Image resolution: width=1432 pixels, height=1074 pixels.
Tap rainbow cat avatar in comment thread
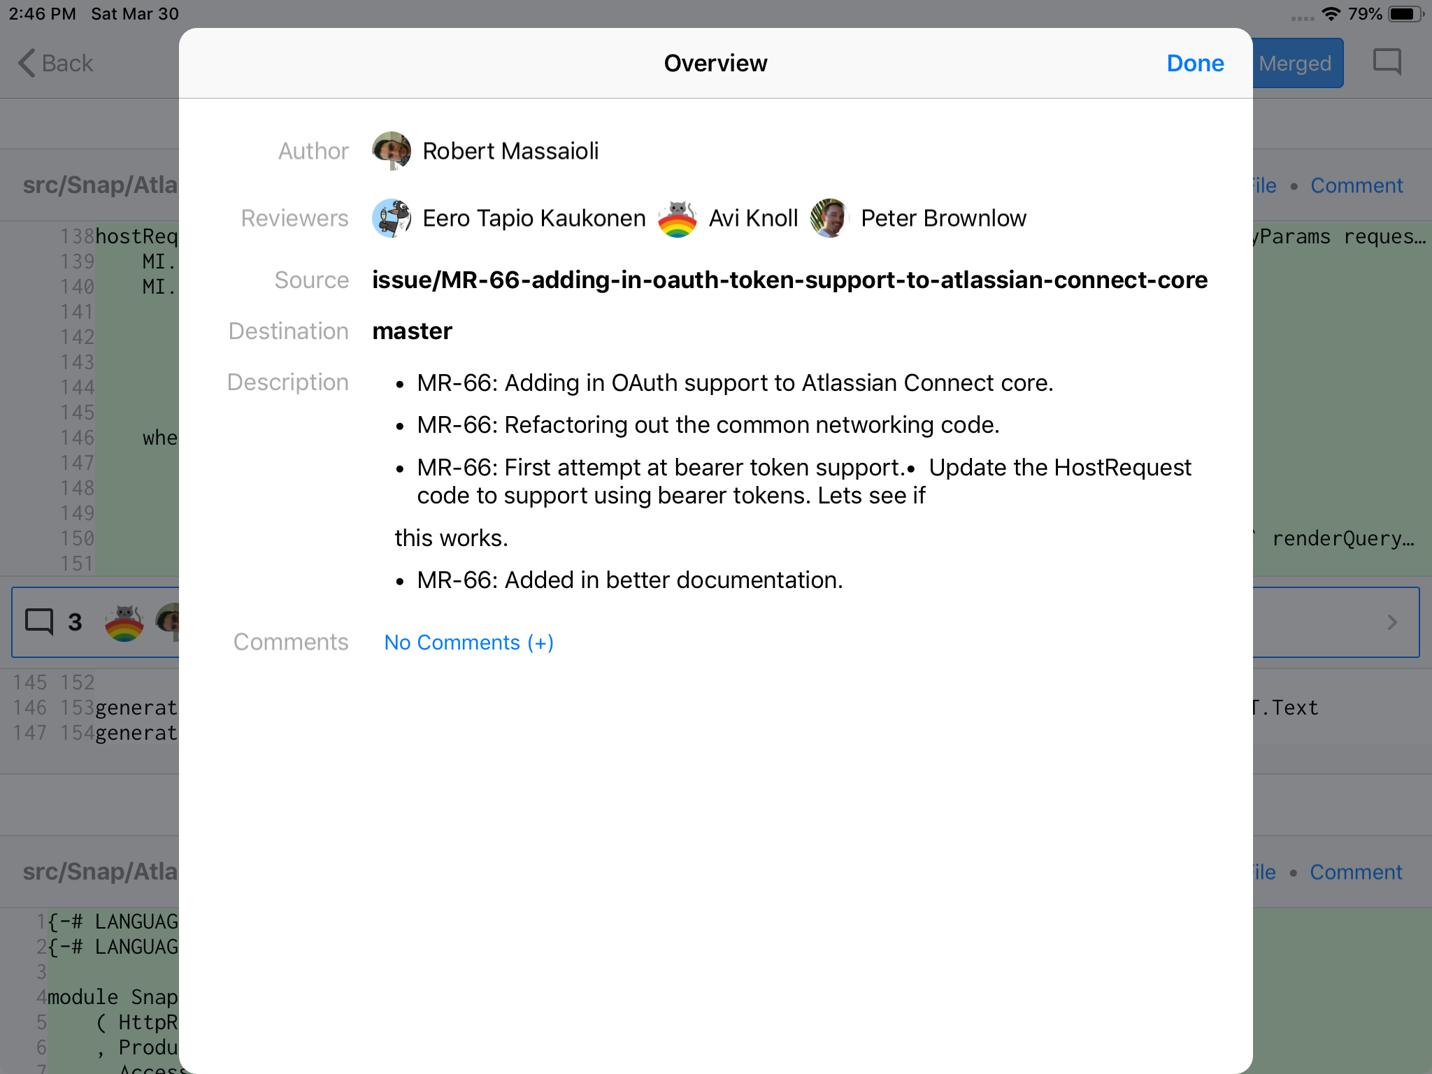(x=124, y=622)
